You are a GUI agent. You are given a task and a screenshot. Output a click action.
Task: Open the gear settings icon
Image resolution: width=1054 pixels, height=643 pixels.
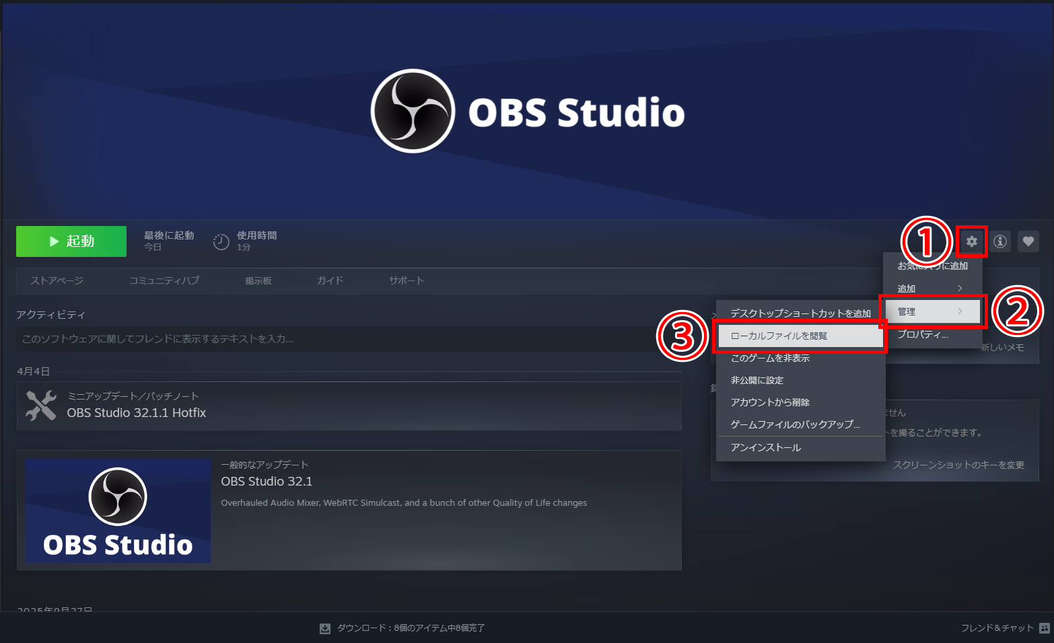(971, 241)
